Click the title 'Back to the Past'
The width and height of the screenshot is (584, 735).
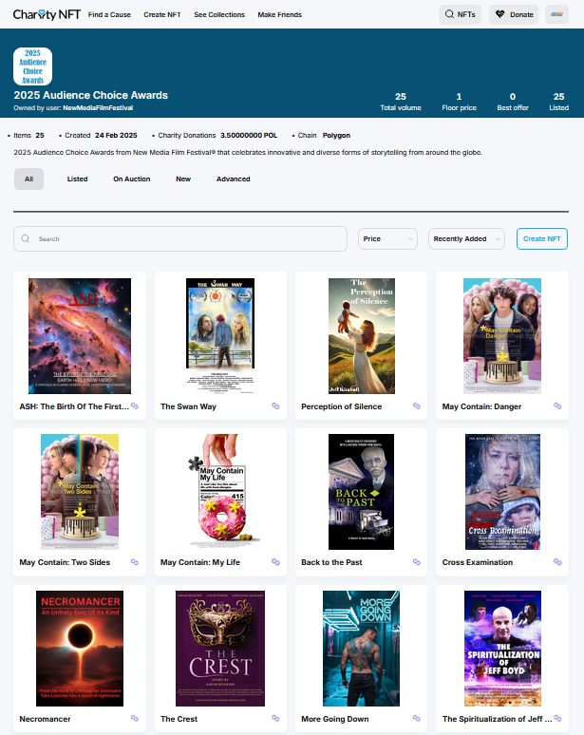click(331, 562)
